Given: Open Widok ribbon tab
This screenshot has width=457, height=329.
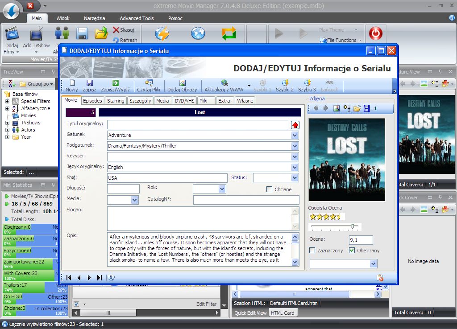Looking at the screenshot, I should click(63, 18).
